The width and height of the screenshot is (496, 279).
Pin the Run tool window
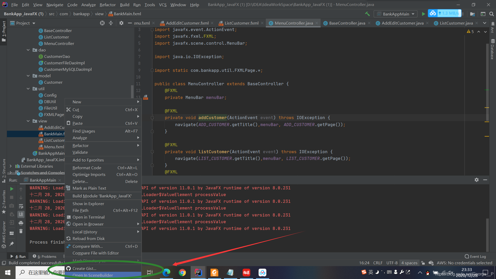12,244
